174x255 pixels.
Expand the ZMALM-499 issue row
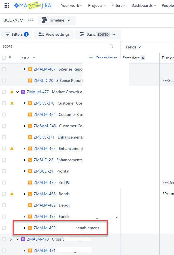click(x=24, y=228)
